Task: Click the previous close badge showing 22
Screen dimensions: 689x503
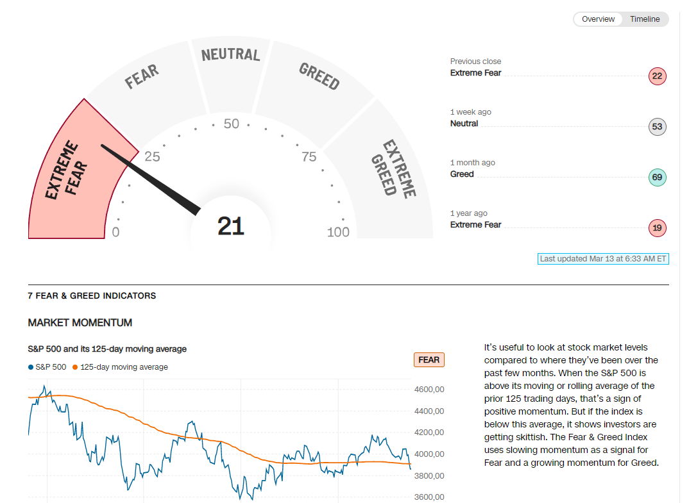Action: [x=657, y=76]
